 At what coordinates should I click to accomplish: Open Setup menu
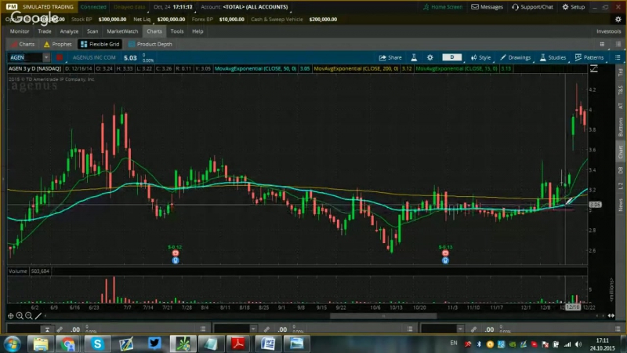pos(574,7)
